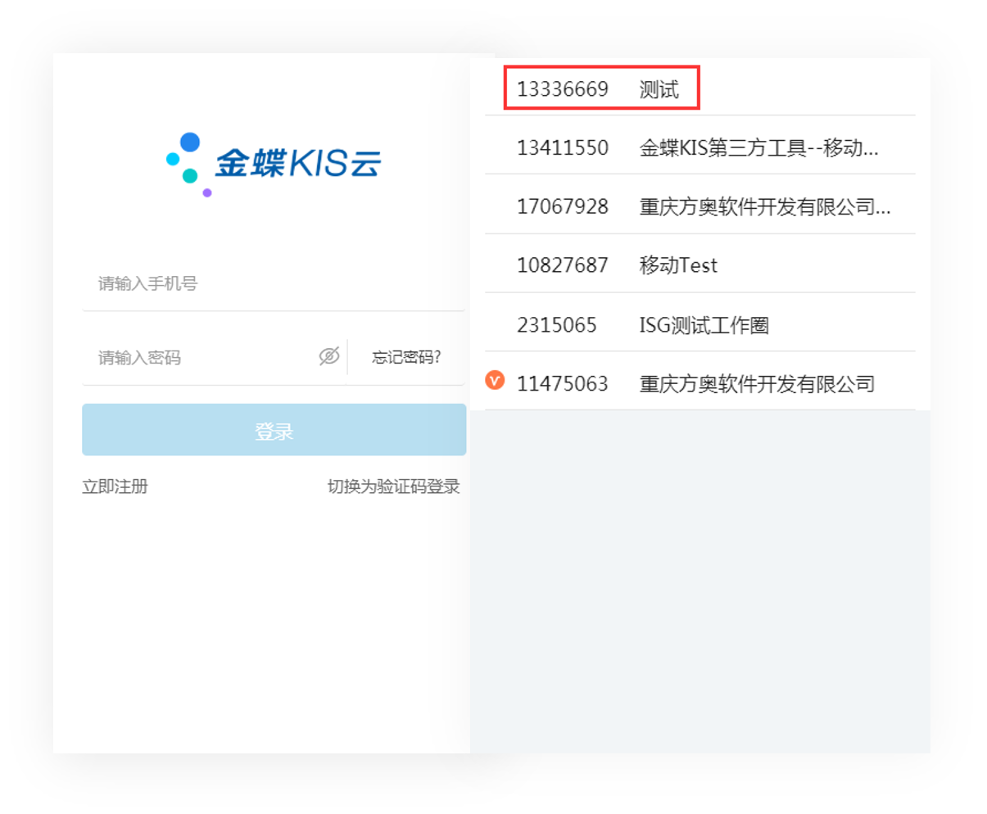The image size is (987, 814).
Task: Select account 17067928 重庆方奥软件开发有限公司
Action: 700,205
